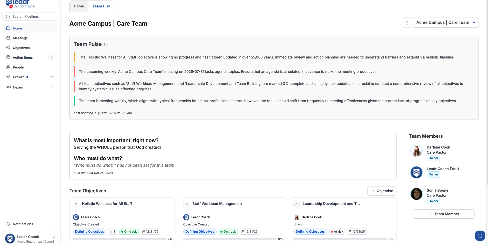Image resolution: width=488 pixels, height=246 pixels.
Task: Click the Growth sun icon
Action: click(8, 77)
